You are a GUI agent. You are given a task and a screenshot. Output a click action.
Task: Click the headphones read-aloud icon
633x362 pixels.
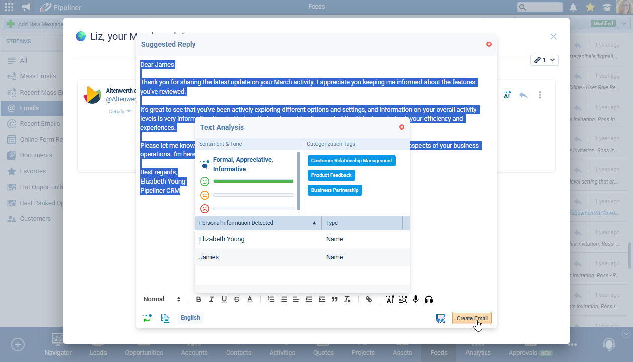pos(429,299)
